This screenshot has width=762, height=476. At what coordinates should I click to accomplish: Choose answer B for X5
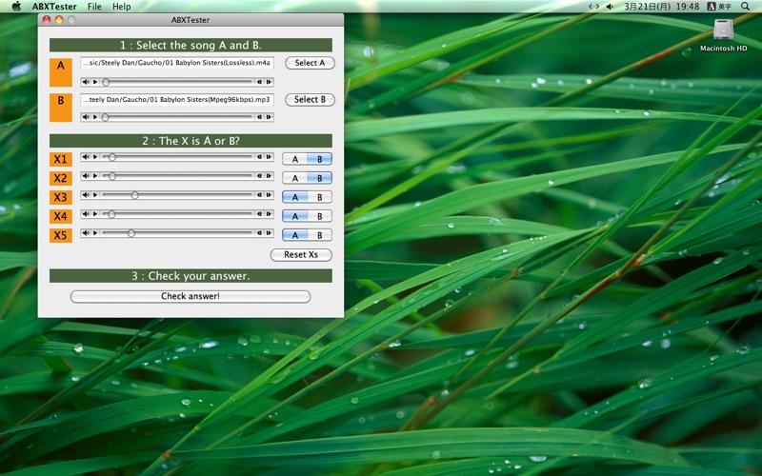pyautogui.click(x=320, y=235)
